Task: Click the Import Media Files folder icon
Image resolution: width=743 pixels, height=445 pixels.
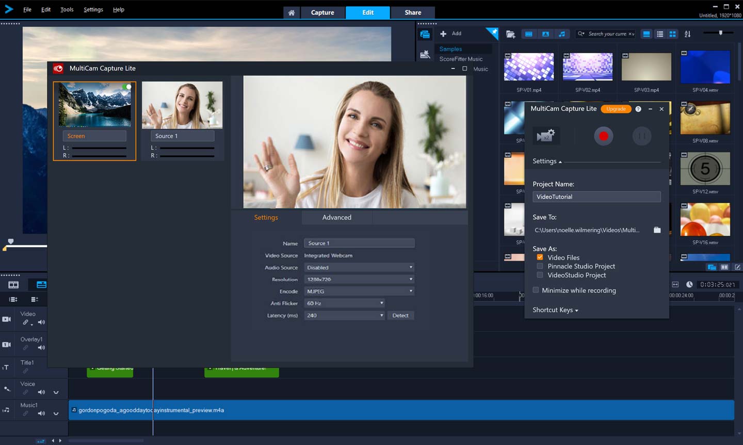Action: click(x=511, y=34)
